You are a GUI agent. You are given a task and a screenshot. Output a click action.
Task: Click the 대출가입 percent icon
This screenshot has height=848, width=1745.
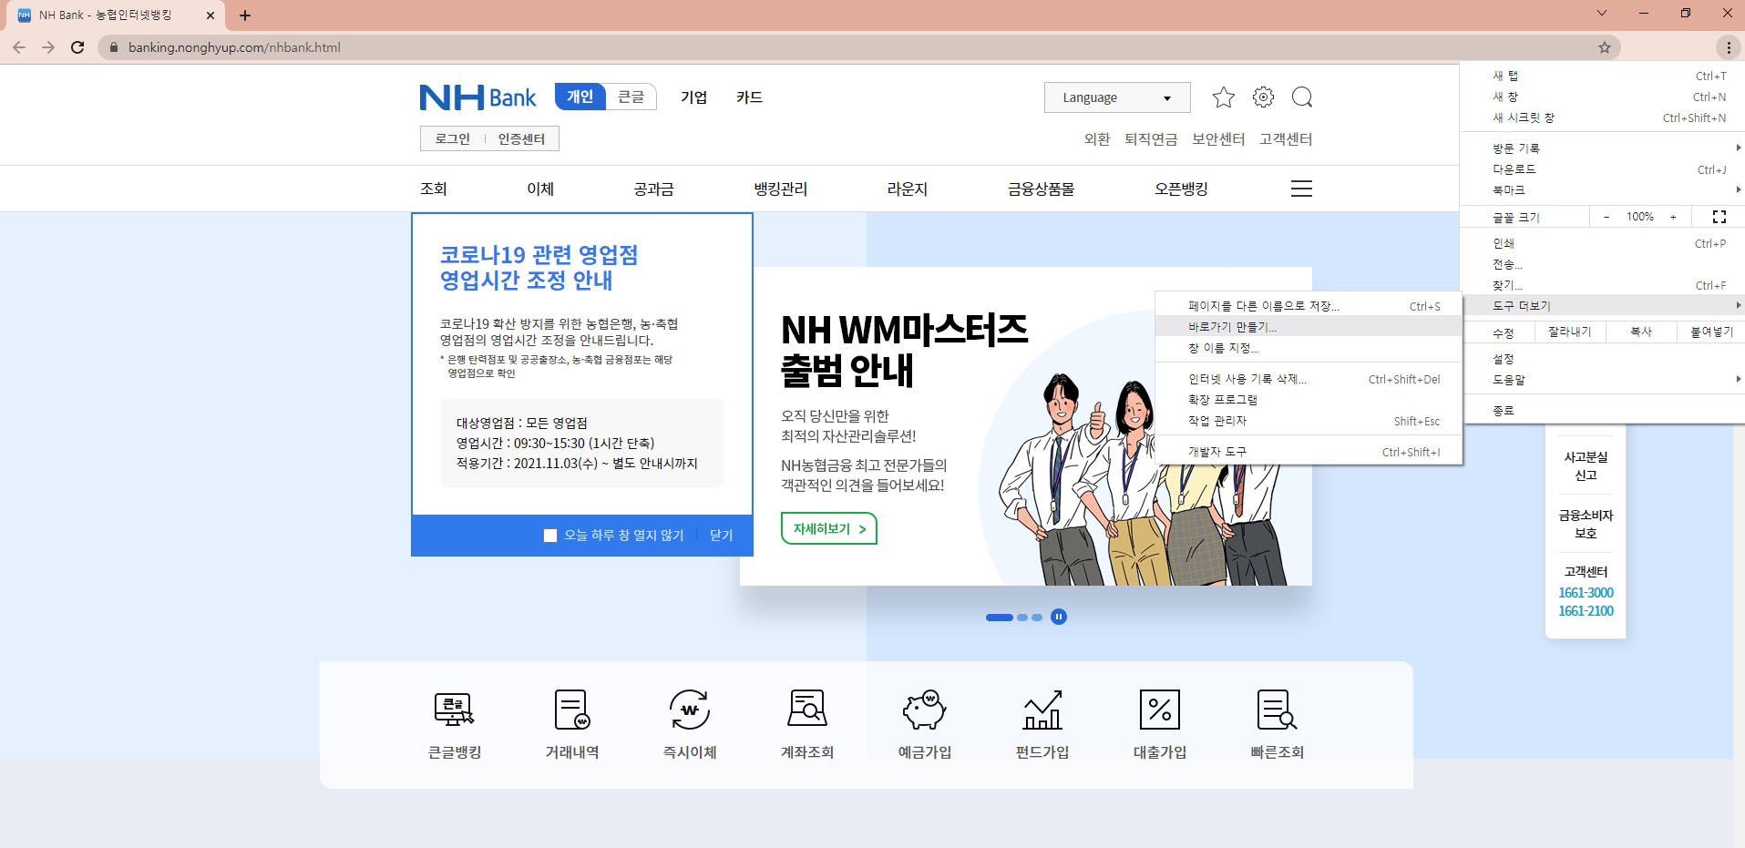point(1160,710)
